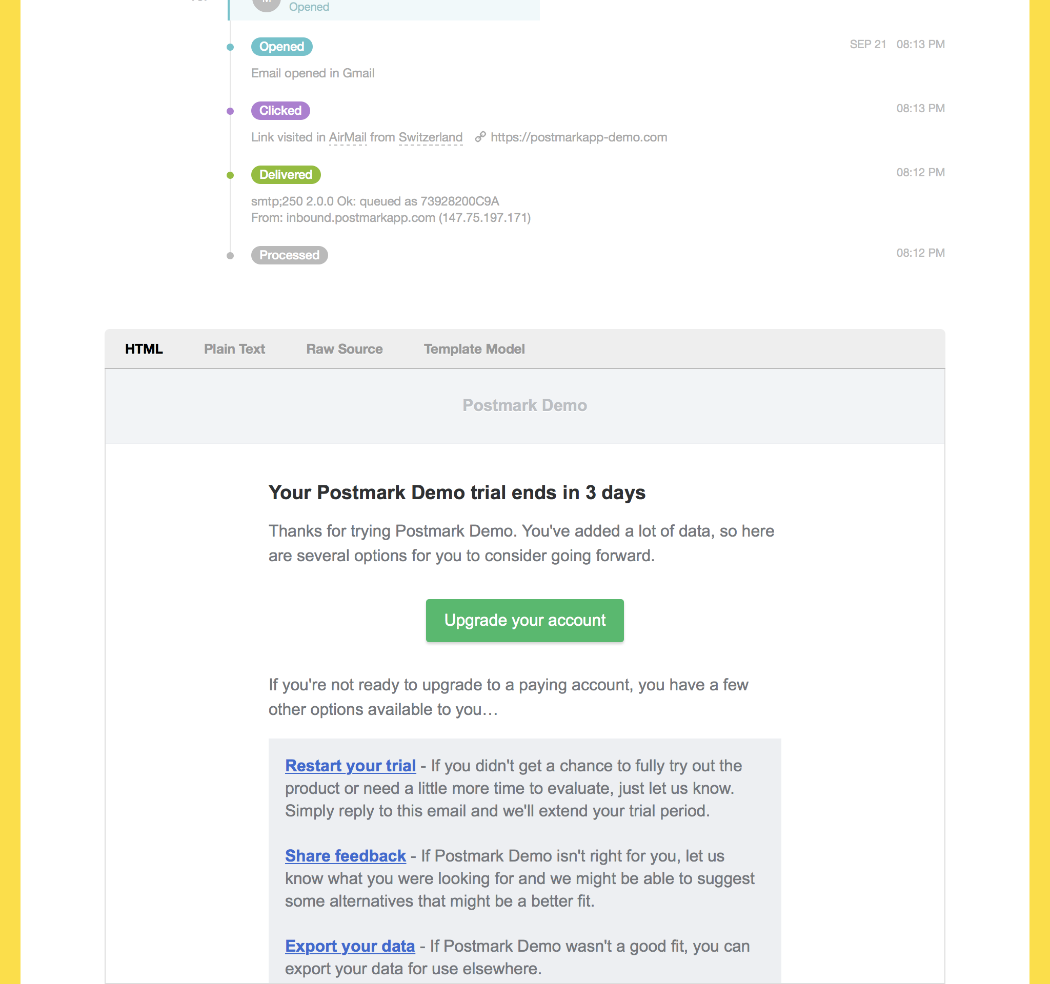Click the link icon beside postmarkapp-demo URL
The width and height of the screenshot is (1050, 984).
[x=479, y=137]
